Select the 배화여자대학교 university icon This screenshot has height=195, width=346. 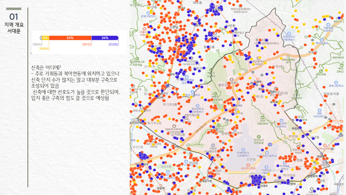(x=320, y=110)
